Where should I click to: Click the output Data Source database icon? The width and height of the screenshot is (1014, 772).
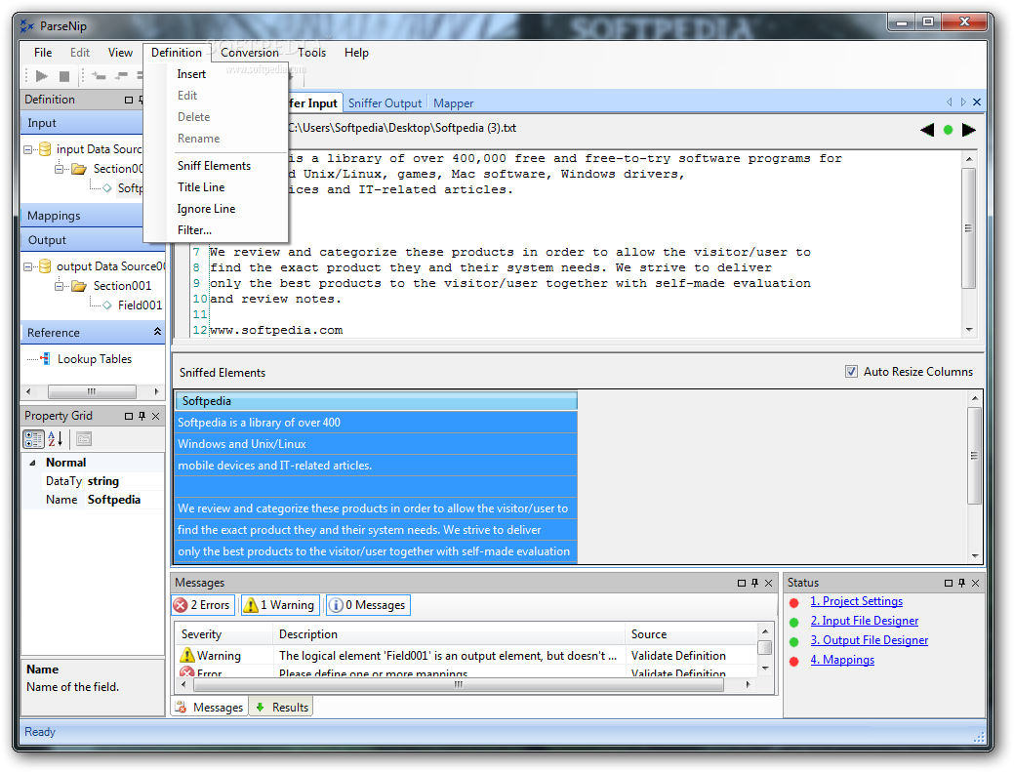[45, 266]
